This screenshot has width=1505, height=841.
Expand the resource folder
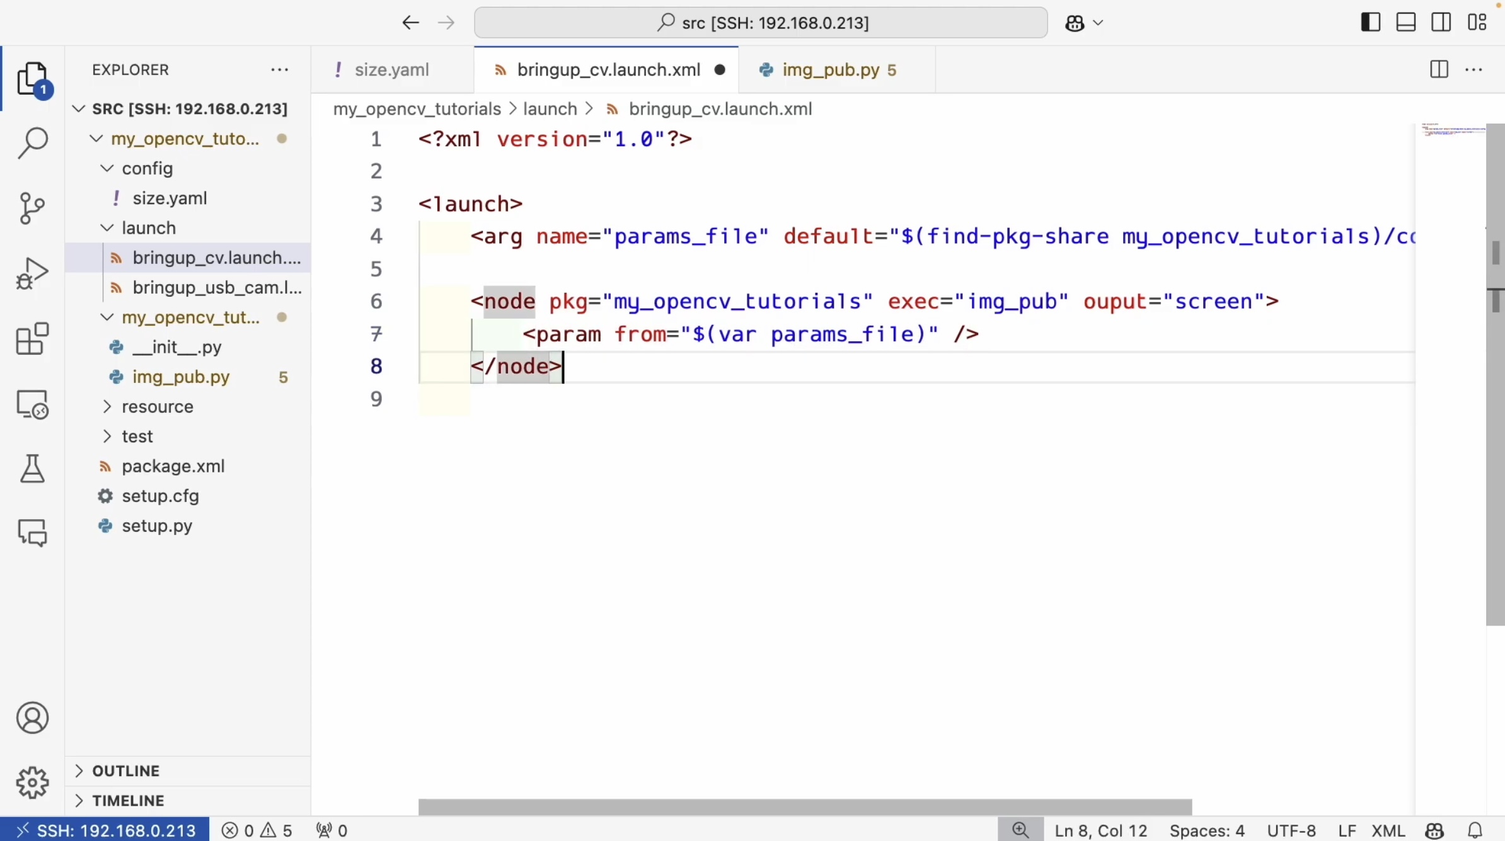157,406
